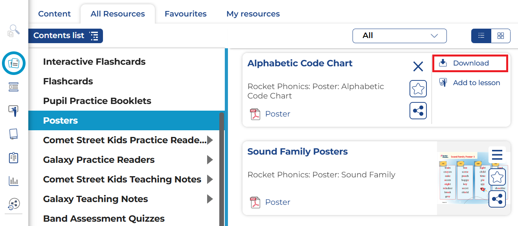Share the Sound Family Posters resource

click(497, 199)
